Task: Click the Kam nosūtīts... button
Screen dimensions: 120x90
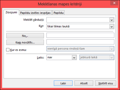Action: 25,42
